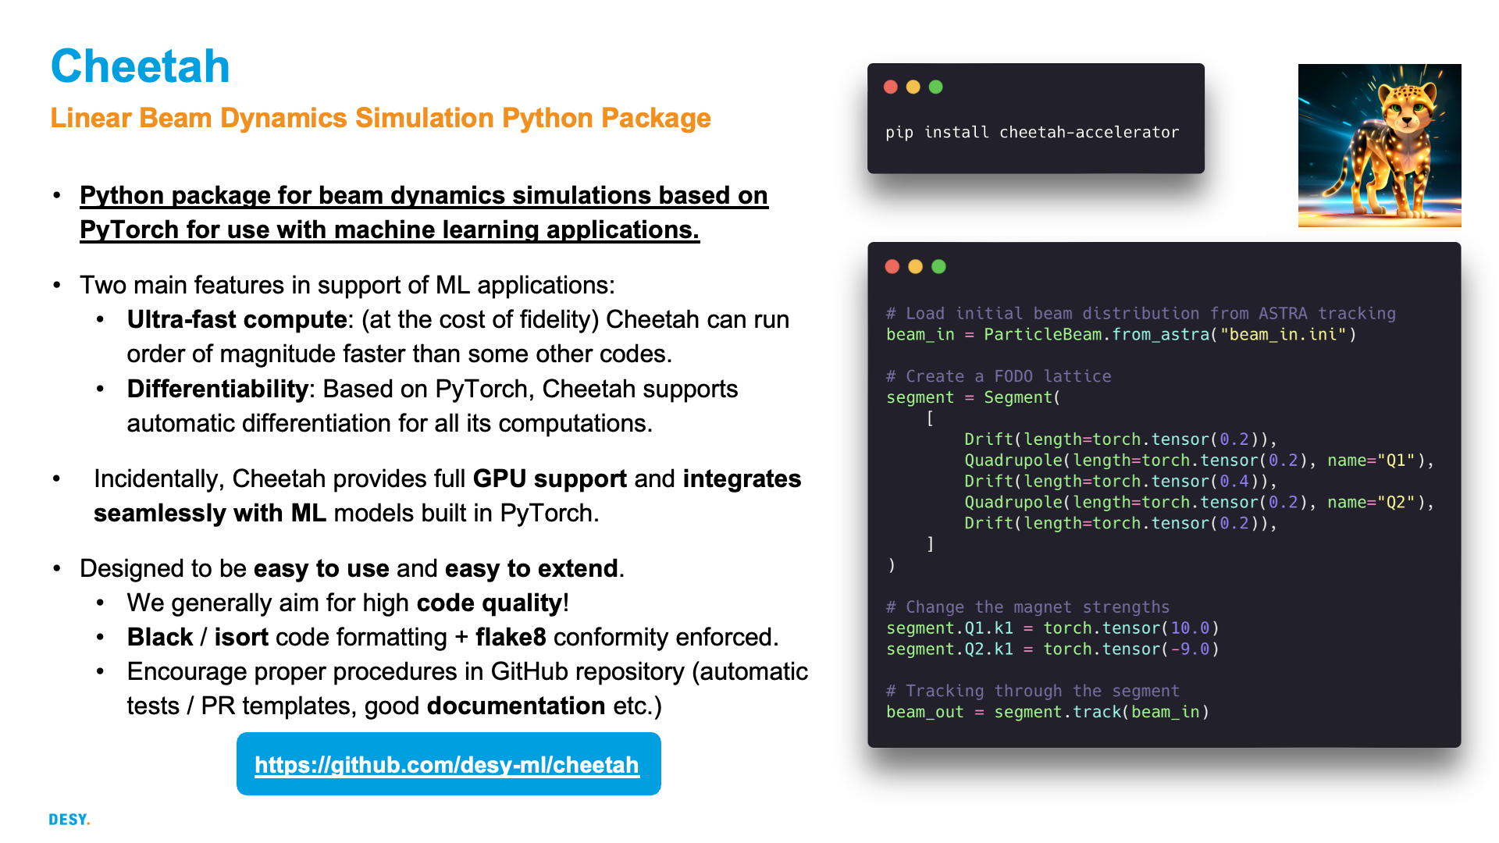1499x843 pixels.
Task: Click the 'Load initial beam distribution' code comment
Action: click(x=1141, y=314)
